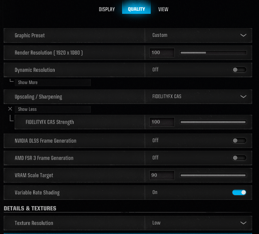This screenshot has height=234, width=259.
Task: Click the NVIDIA DLSS Frame Generation label
Action: [45, 141]
